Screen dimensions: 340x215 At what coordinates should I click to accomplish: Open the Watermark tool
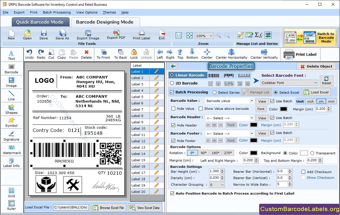[x=12, y=150]
